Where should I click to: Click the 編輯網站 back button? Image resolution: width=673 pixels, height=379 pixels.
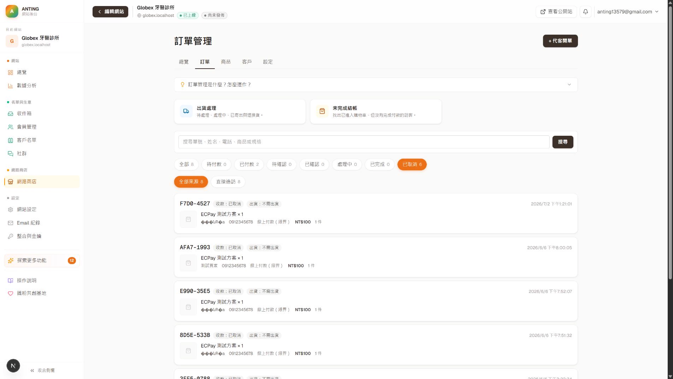tap(111, 12)
